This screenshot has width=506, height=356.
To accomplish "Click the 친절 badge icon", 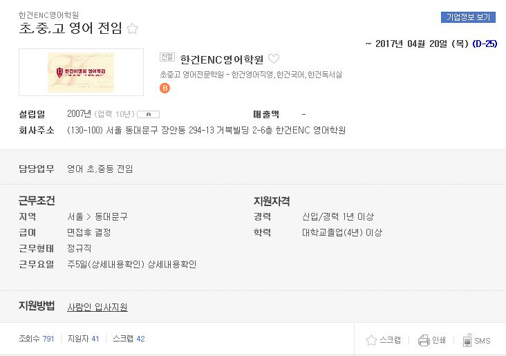I will (x=167, y=57).
